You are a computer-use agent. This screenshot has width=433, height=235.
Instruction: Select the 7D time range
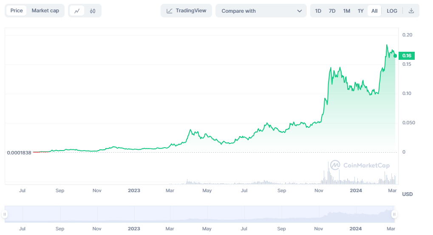pos(332,11)
